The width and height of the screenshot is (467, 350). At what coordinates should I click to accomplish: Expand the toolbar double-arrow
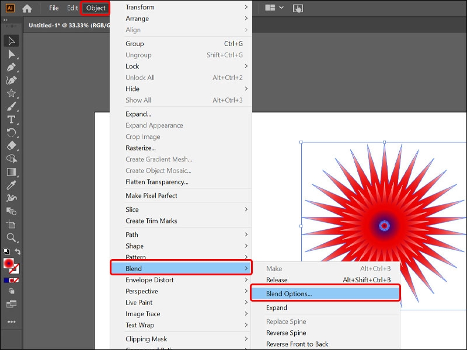tap(5, 20)
